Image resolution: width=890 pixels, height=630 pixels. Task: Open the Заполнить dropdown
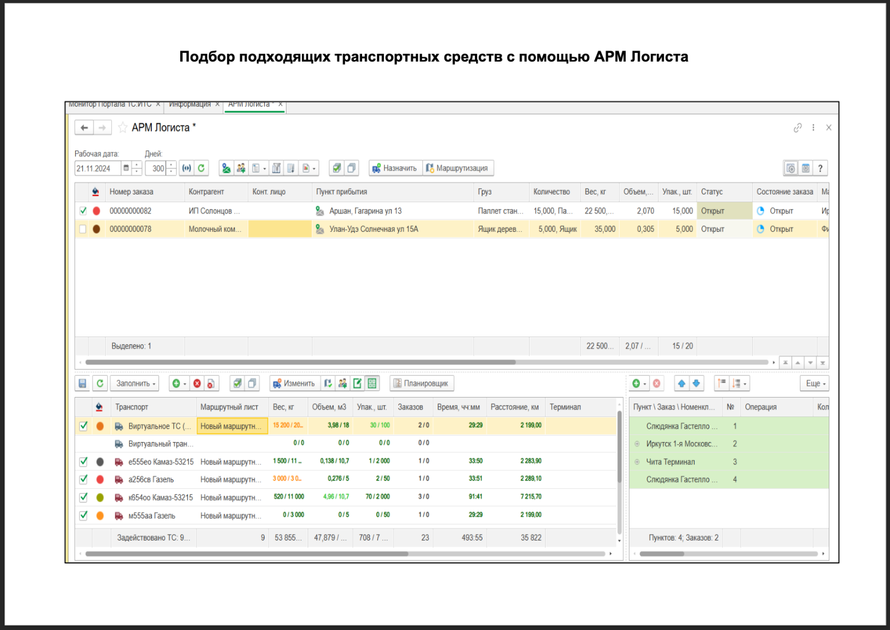(x=135, y=383)
